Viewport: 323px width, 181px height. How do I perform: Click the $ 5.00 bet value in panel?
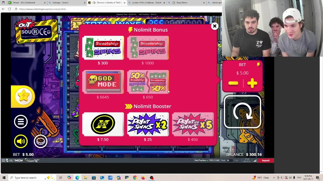pos(242,73)
